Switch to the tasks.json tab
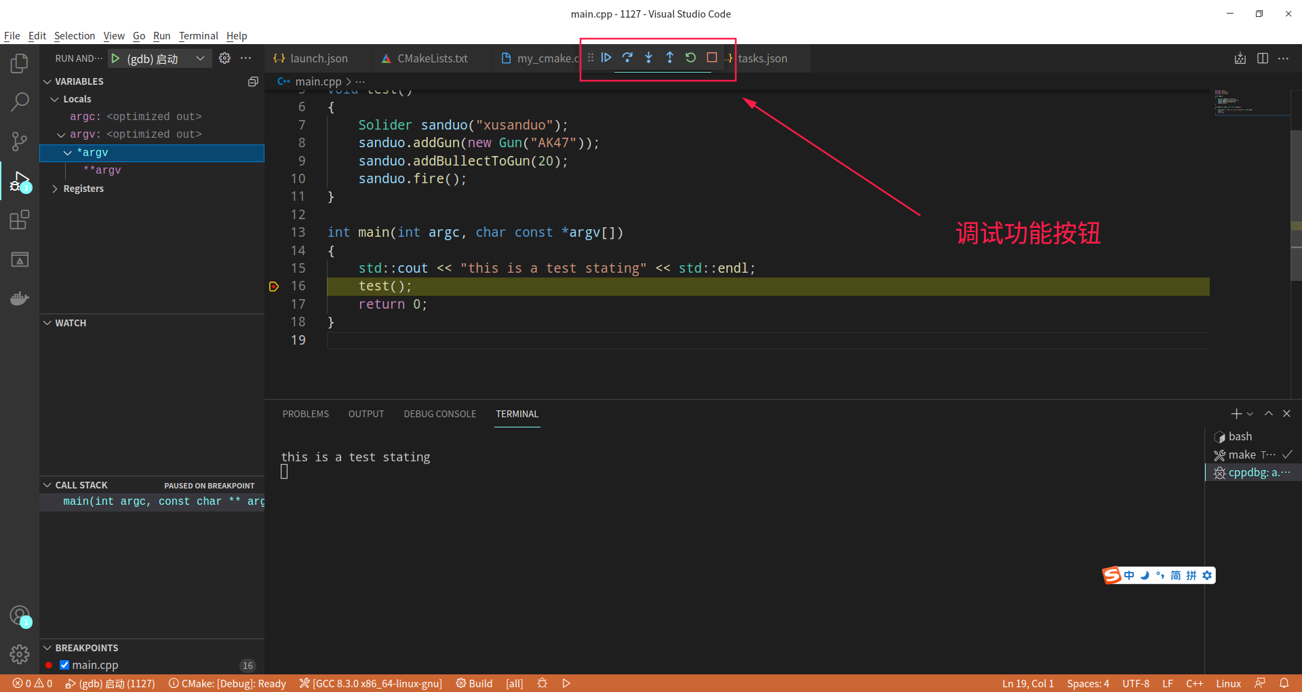The width and height of the screenshot is (1302, 692). 762,58
